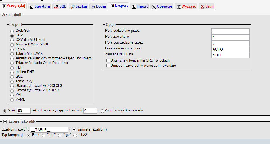Click the record count field showing 50
The image size is (270, 144).
24,111
